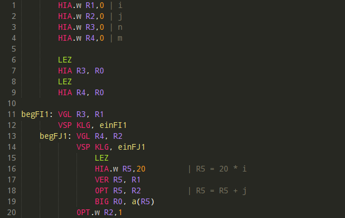Click 'HIA.w R2,0' on line 2
Screen dimensions: 345x218
coord(81,16)
